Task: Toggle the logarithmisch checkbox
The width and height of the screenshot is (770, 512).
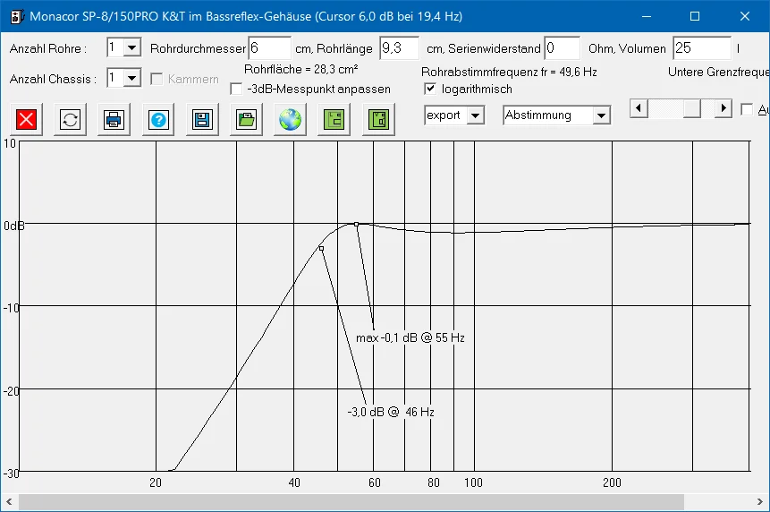Action: click(430, 89)
